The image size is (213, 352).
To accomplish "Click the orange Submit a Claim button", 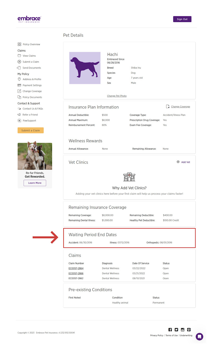I will point(30,130).
